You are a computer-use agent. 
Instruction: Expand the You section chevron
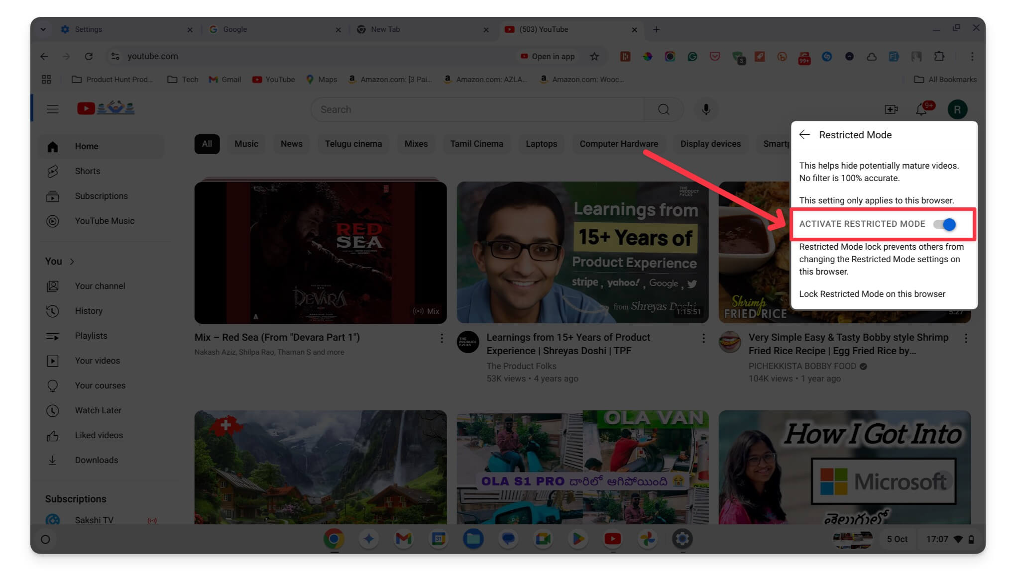pyautogui.click(x=72, y=262)
